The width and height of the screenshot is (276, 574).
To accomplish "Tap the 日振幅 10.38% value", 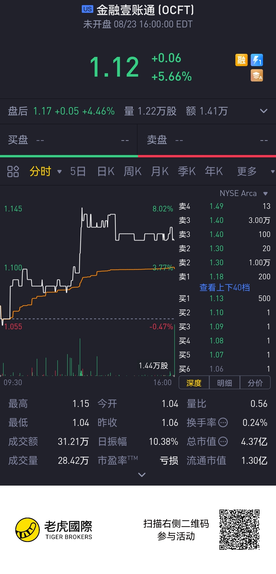I will point(163,442).
